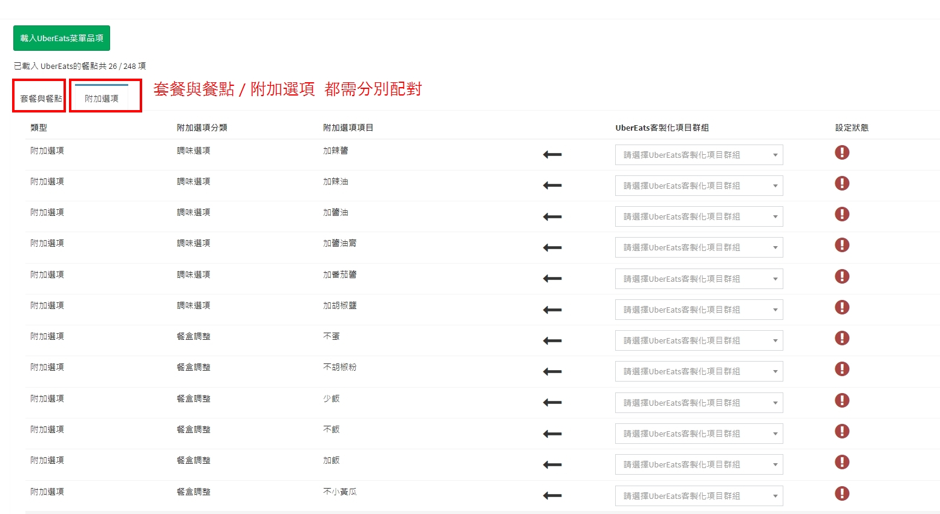The width and height of the screenshot is (940, 514).
Task: Expand the customization group dropdown for 不小黃瓜
Action: click(699, 496)
